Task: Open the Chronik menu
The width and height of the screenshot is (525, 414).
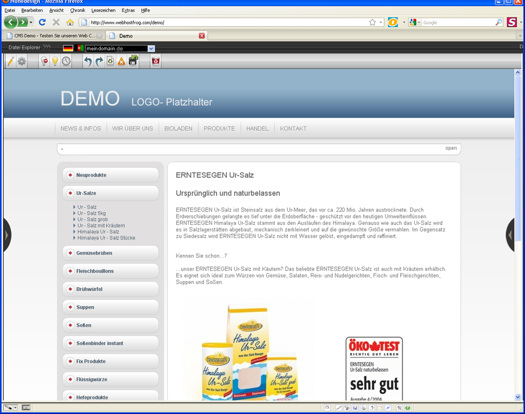Action: pos(78,10)
